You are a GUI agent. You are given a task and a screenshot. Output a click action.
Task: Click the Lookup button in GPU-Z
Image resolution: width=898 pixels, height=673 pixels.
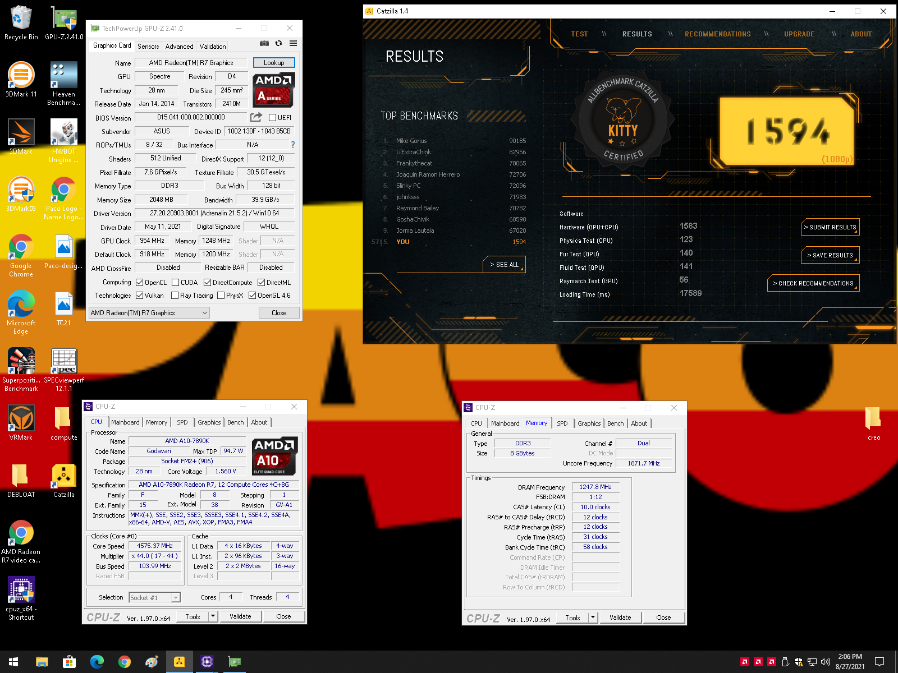pyautogui.click(x=274, y=63)
